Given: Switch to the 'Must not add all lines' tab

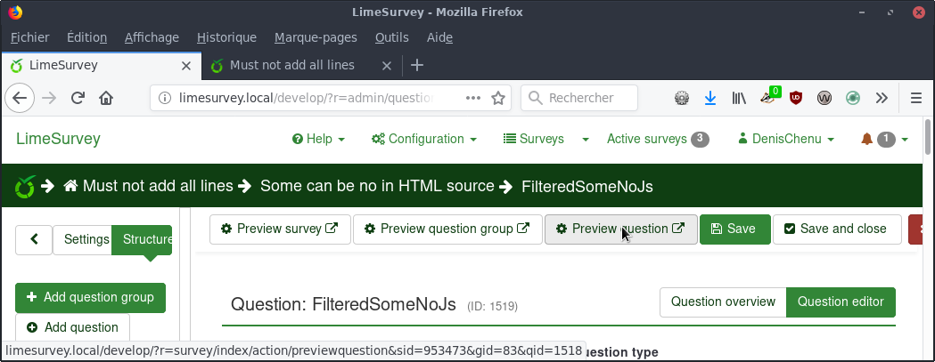Looking at the screenshot, I should 291,65.
